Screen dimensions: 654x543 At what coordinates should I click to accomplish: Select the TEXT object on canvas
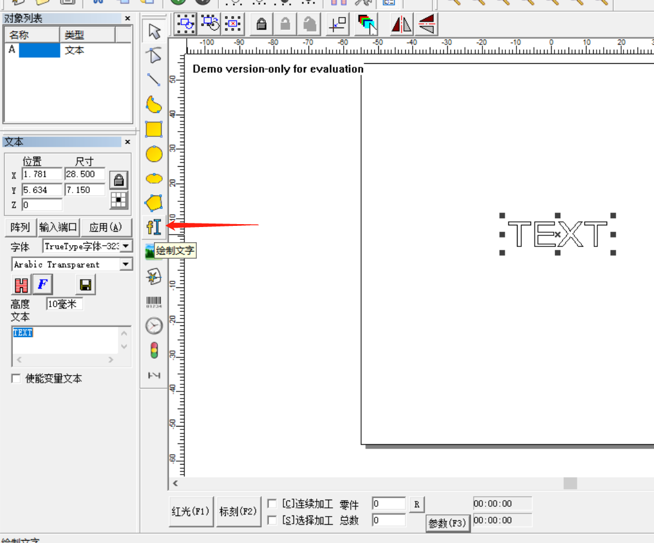tap(557, 234)
